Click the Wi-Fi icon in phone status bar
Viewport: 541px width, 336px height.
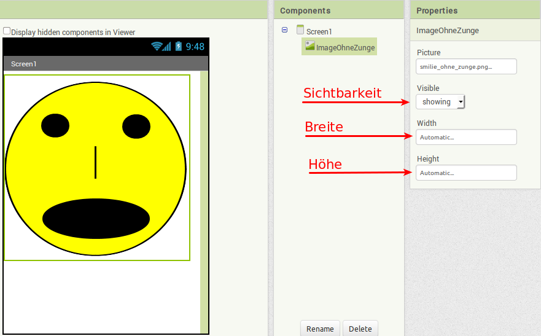[x=157, y=47]
